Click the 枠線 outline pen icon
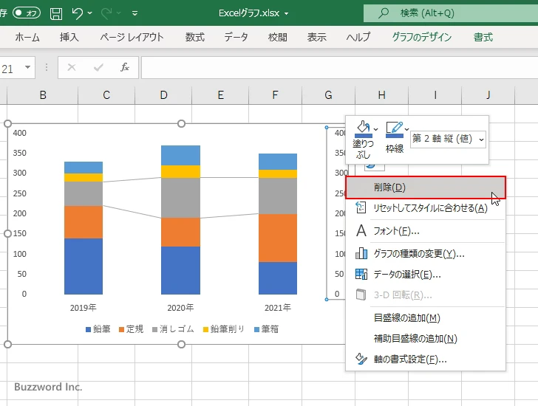The image size is (538, 406). [x=394, y=129]
